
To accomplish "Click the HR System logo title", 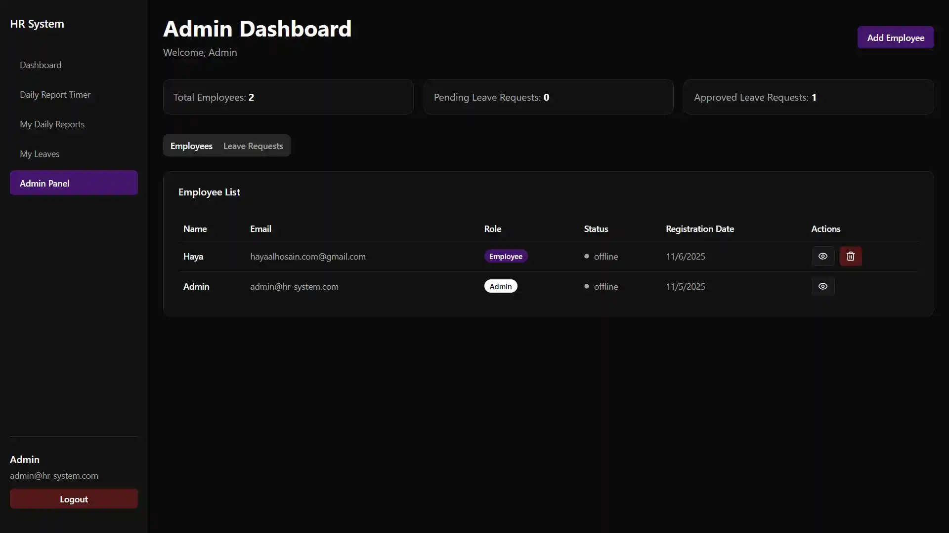I will (37, 24).
